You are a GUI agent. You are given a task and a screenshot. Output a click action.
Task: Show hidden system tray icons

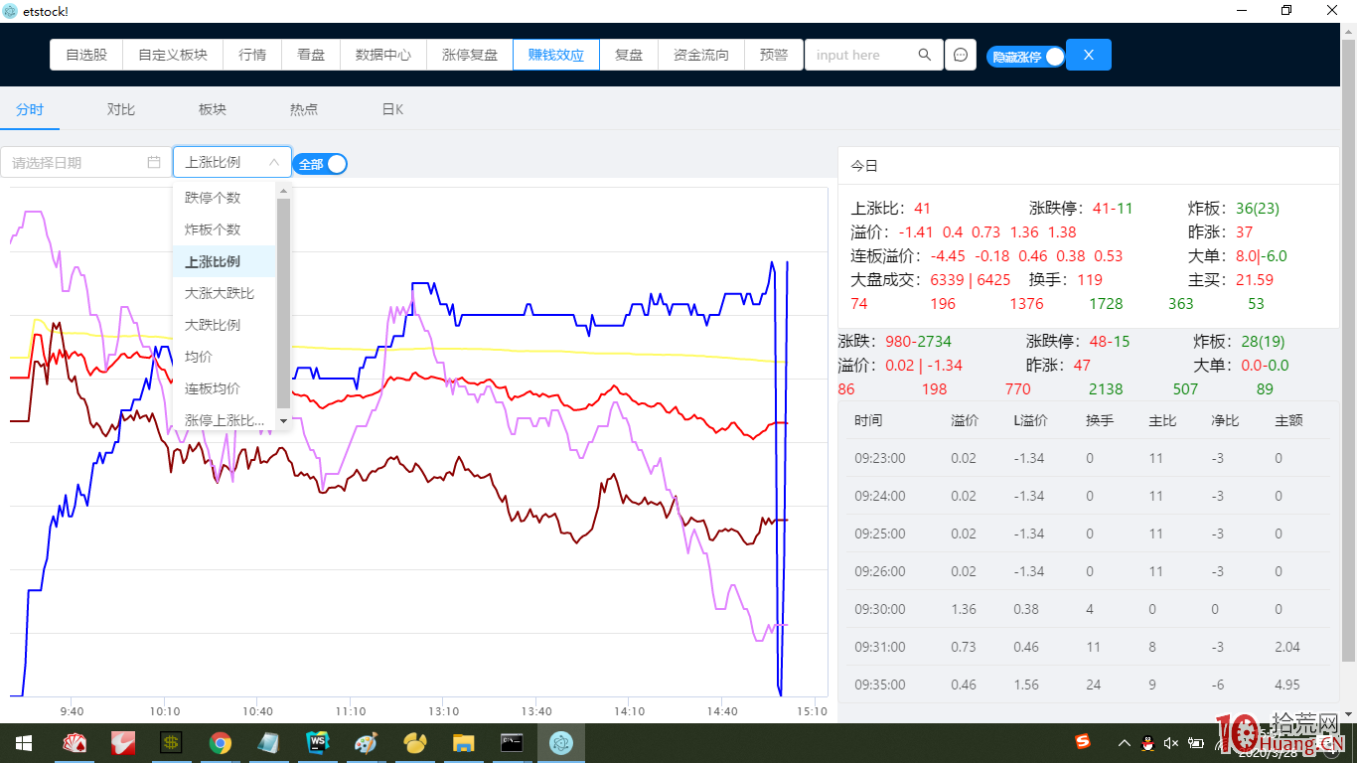click(x=1124, y=743)
